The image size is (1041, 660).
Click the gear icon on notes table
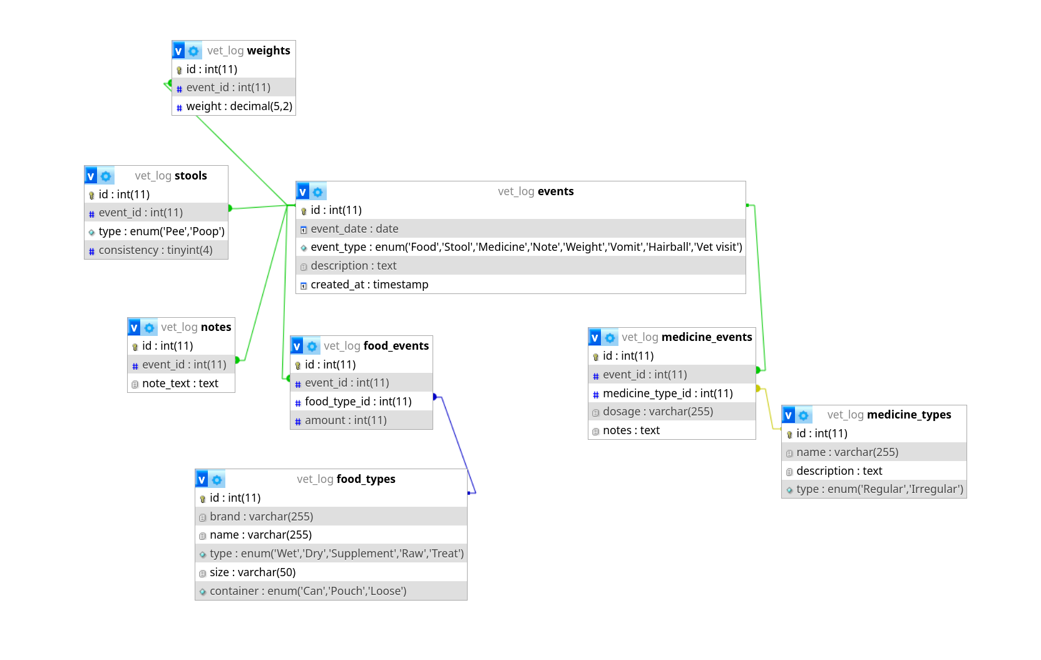coord(150,328)
